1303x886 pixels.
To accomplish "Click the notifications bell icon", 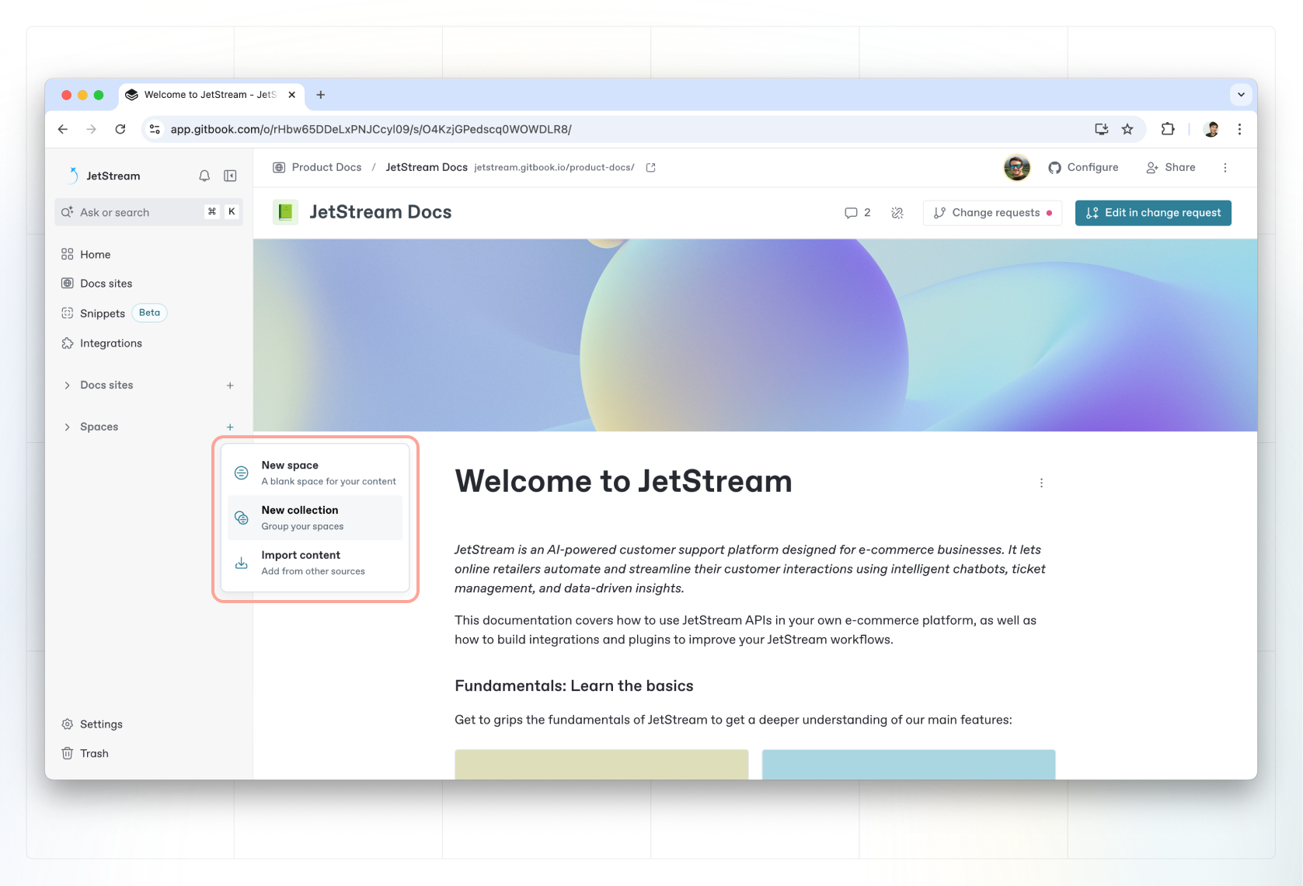I will point(204,176).
